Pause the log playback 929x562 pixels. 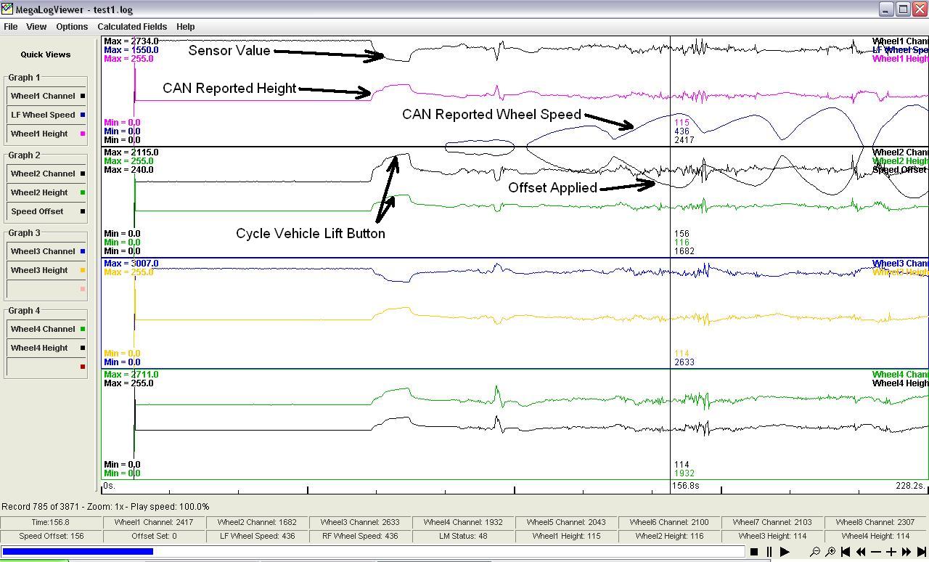[x=769, y=552]
